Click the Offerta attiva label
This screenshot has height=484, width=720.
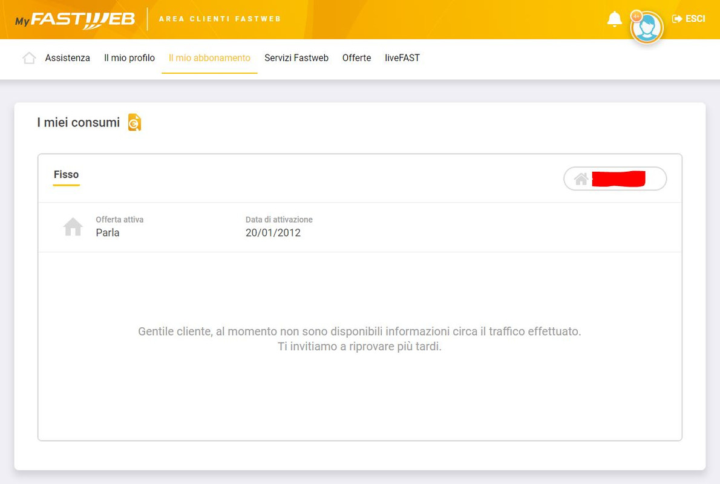coord(119,220)
